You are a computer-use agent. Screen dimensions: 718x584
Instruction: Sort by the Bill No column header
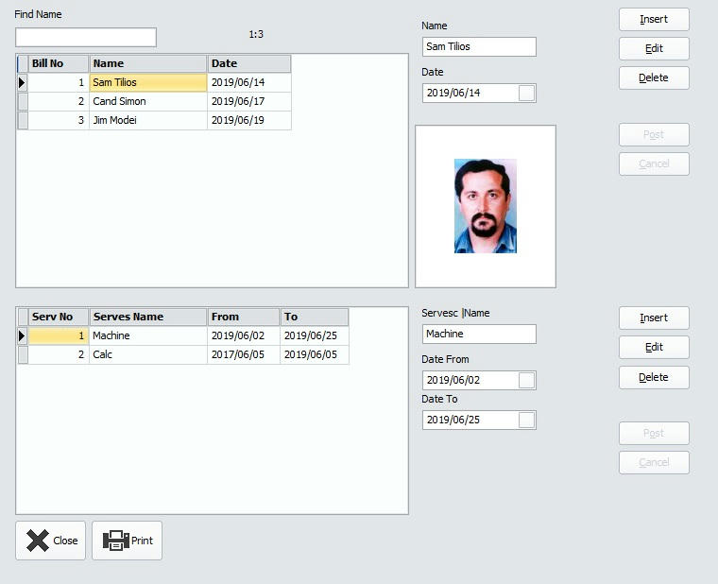point(59,64)
